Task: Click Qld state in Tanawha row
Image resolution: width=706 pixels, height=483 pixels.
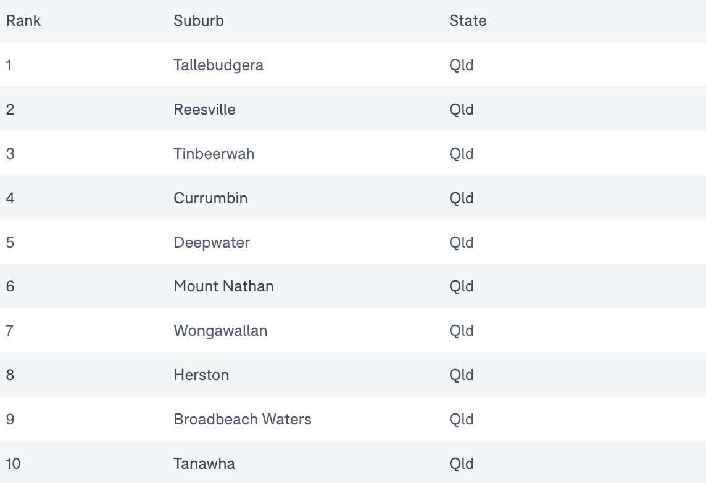Action: coord(461,464)
